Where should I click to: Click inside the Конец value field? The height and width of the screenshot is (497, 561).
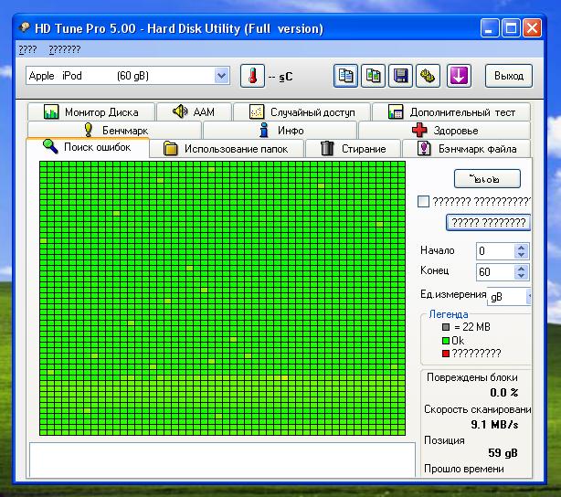tap(494, 272)
